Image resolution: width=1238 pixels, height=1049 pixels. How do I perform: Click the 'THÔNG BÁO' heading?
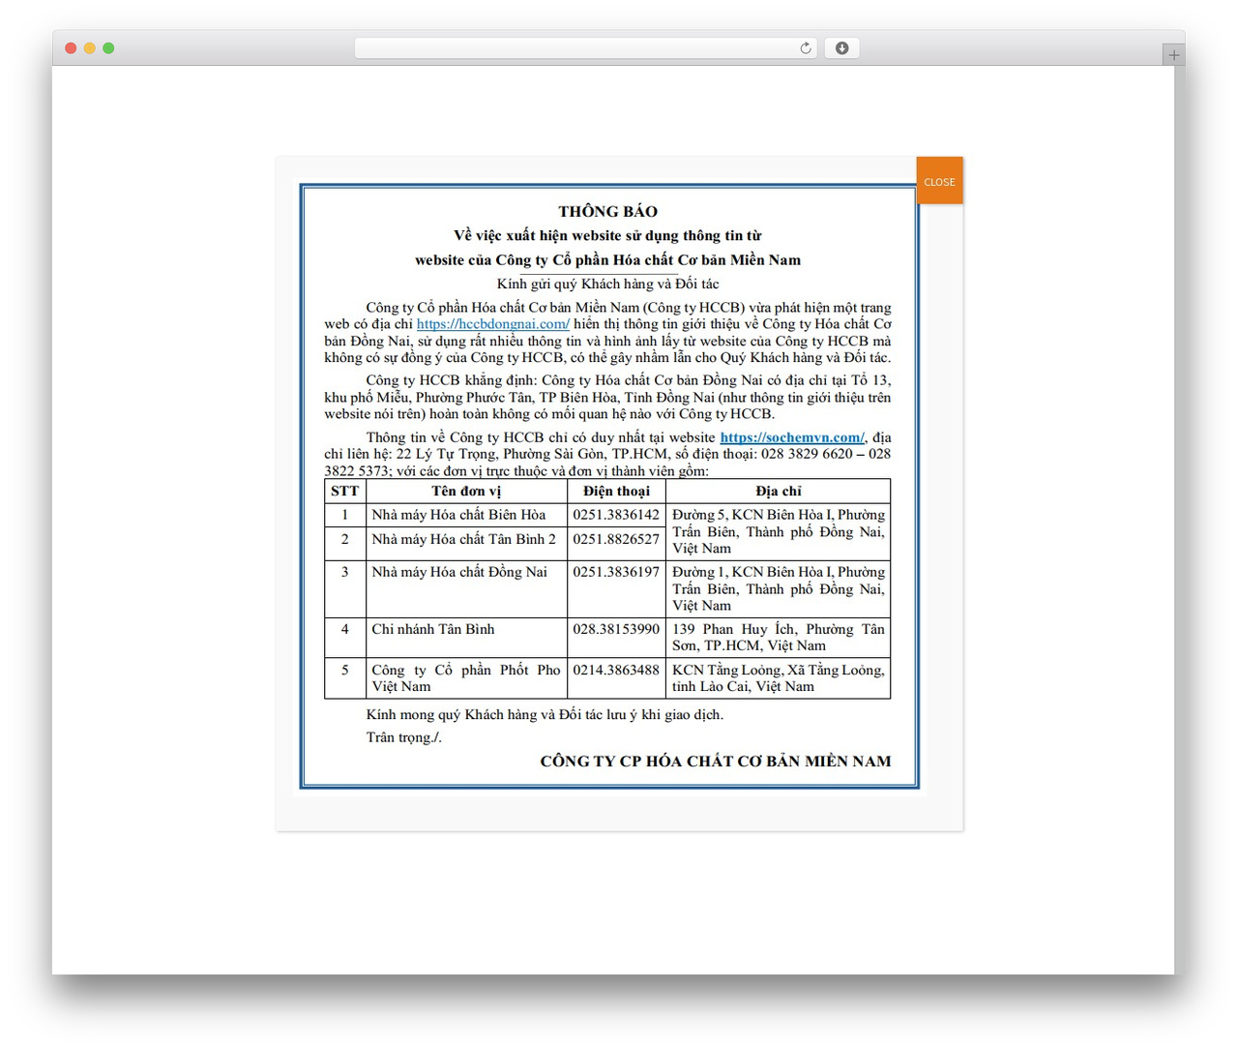coord(607,211)
